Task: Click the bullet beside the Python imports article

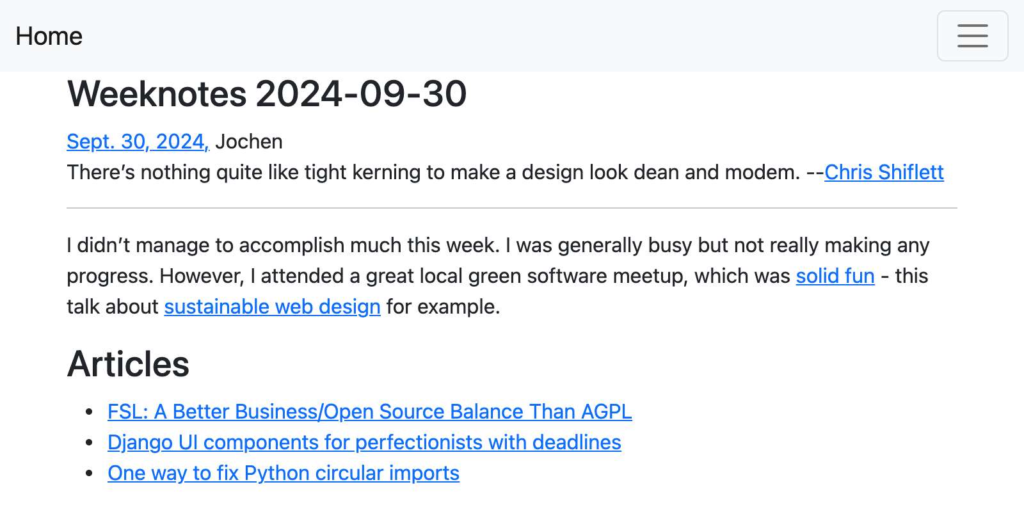Action: point(90,473)
